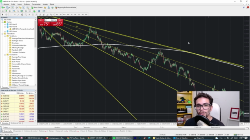Switch timeframe to H4
250x140 pixels.
pos(75,15)
